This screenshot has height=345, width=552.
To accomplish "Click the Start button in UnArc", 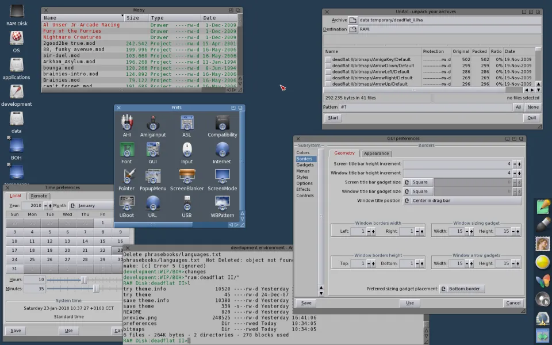I will click(x=332, y=118).
